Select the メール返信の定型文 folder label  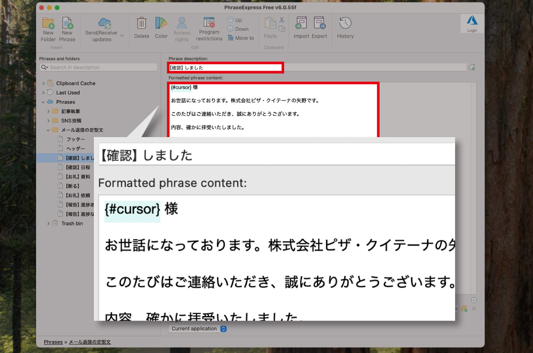coord(82,130)
